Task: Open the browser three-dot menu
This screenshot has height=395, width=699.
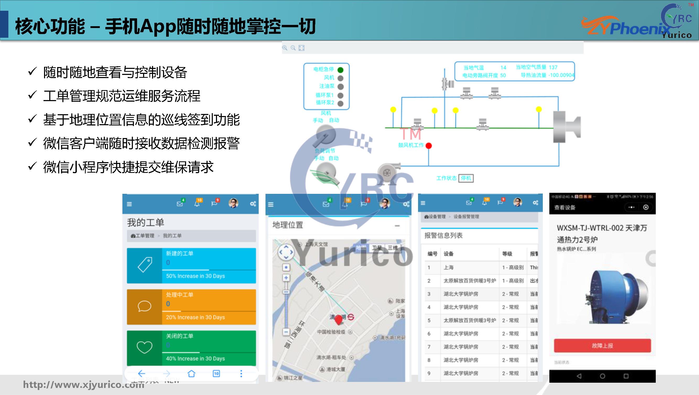Action: [241, 374]
